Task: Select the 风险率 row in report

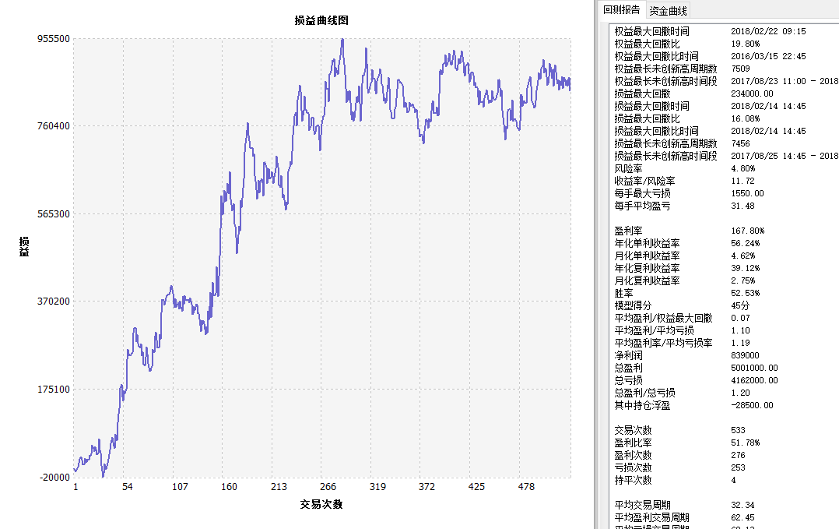Action: click(629, 168)
